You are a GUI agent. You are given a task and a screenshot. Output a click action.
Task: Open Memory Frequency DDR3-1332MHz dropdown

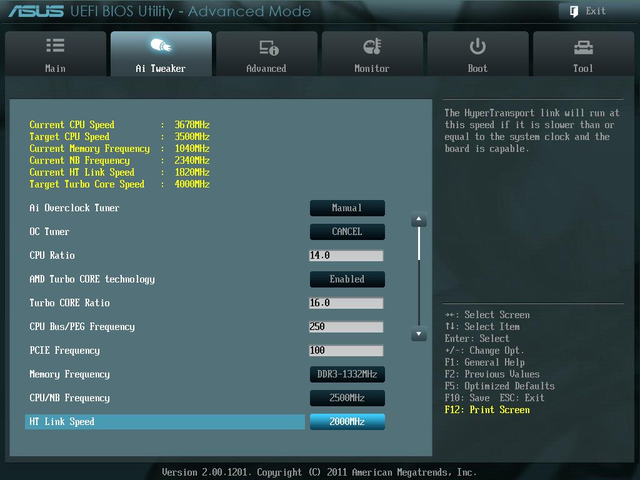point(347,374)
